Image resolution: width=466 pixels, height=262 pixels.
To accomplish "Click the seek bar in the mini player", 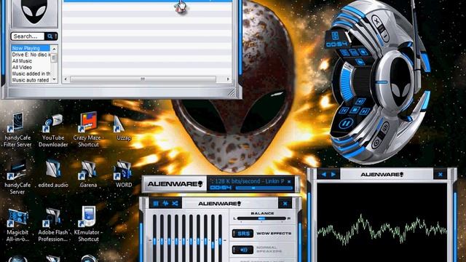I will (264, 188).
